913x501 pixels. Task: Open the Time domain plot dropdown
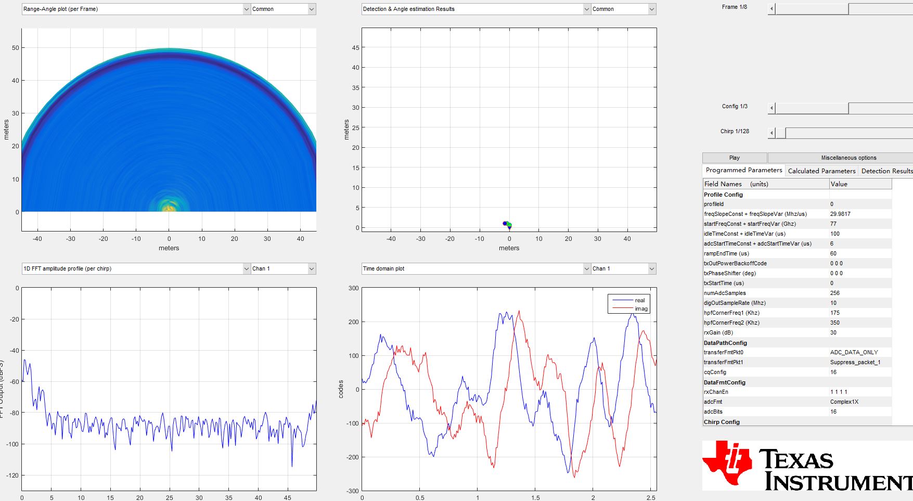point(476,268)
